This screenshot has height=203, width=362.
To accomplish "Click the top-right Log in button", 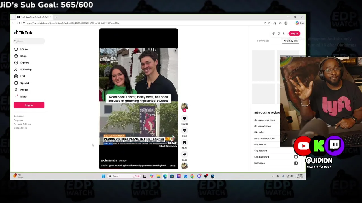I will click(294, 34).
